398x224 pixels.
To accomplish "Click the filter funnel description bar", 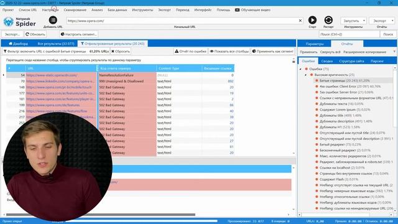I will coord(56,51).
